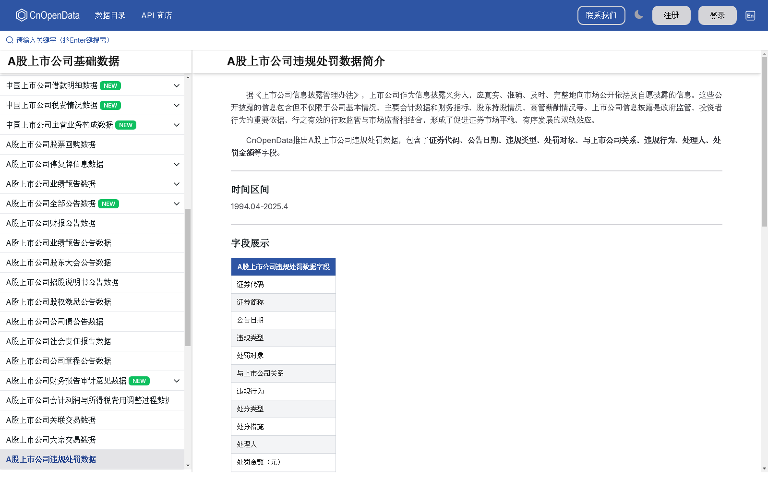The width and height of the screenshot is (768, 480).
Task: Click the A股上市公司违规处罚数据简介 page title
Action: [306, 61]
